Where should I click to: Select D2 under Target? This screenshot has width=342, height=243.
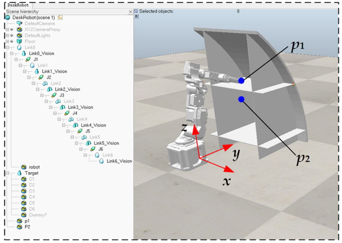32,185
